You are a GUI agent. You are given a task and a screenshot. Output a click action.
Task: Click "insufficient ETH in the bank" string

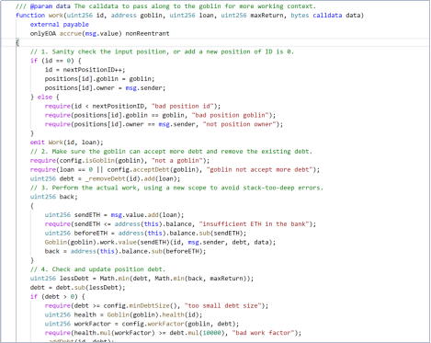(254, 224)
